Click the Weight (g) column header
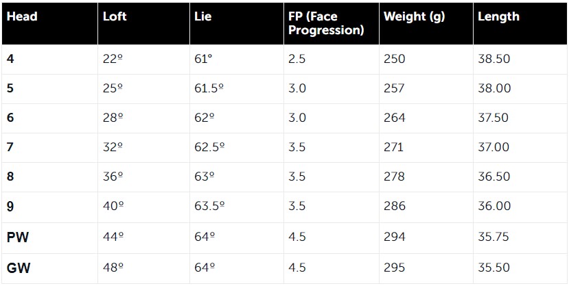Image resolution: width=569 pixels, height=286 pixels. pos(414,17)
